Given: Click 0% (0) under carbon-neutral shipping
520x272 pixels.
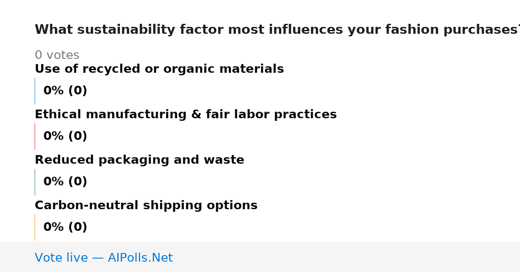Looking at the screenshot, I should coord(65,227).
